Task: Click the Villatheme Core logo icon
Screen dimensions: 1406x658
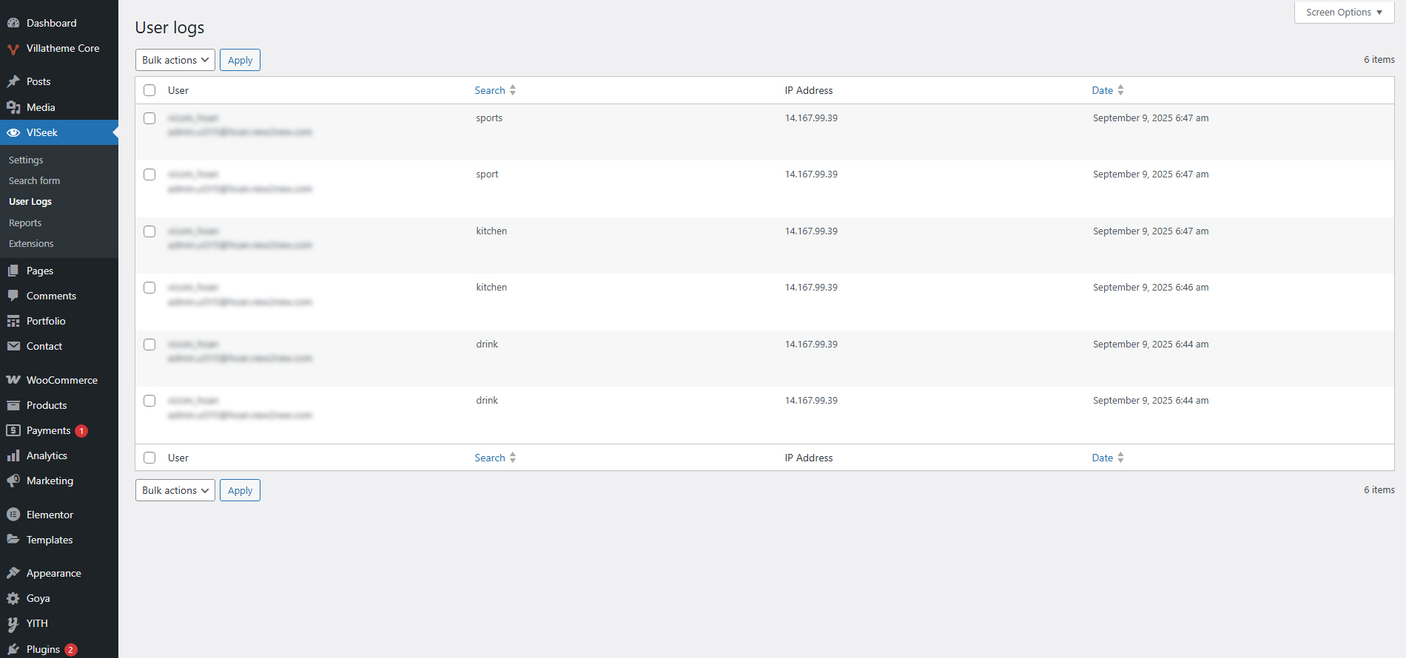Action: pyautogui.click(x=13, y=49)
